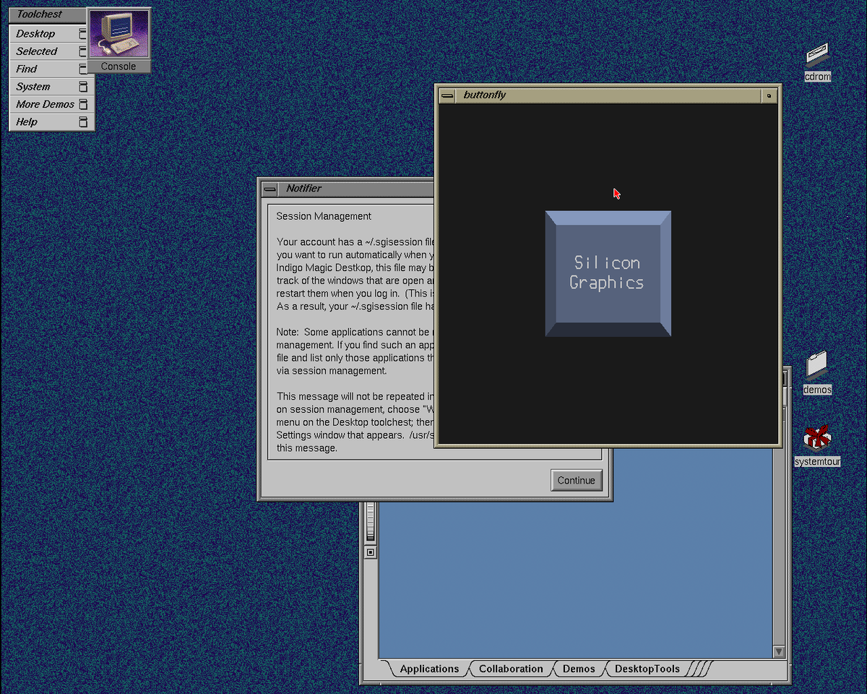Screen dimensions: 867x694
Task: Click the Silicon Graphics button in buttonfly
Action: click(608, 273)
